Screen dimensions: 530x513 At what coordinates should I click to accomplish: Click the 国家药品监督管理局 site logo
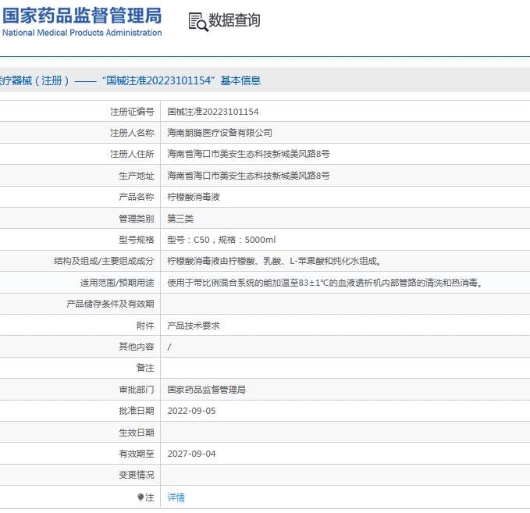(82, 22)
